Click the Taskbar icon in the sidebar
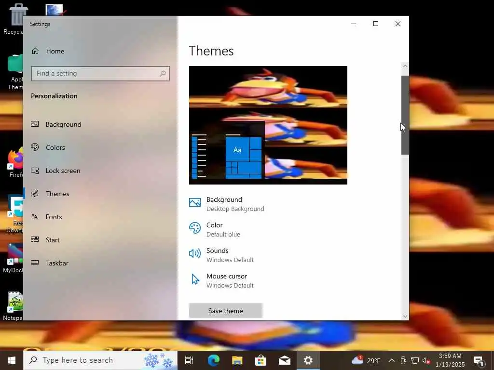 click(35, 263)
